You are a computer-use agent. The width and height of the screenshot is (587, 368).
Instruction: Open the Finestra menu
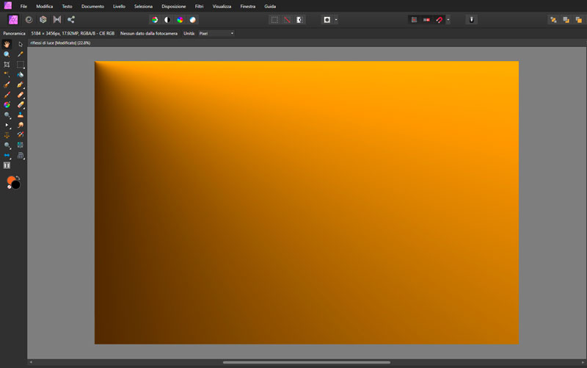(248, 7)
